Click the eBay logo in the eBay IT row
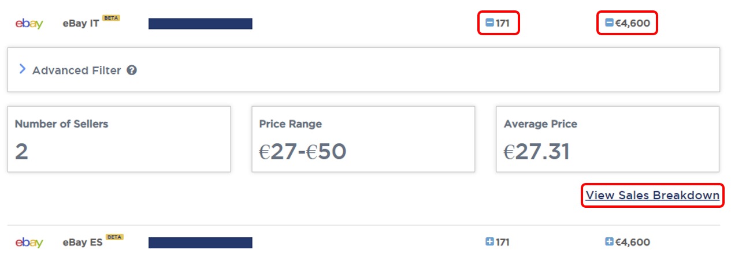This screenshot has width=731, height=258. point(29,24)
